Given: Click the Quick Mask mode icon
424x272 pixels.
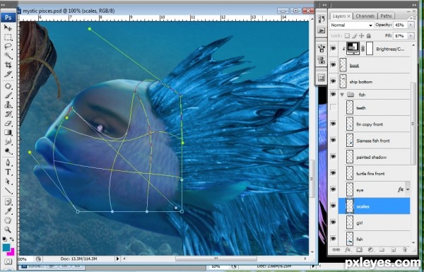Looking at the screenshot, I should pos(8,261).
